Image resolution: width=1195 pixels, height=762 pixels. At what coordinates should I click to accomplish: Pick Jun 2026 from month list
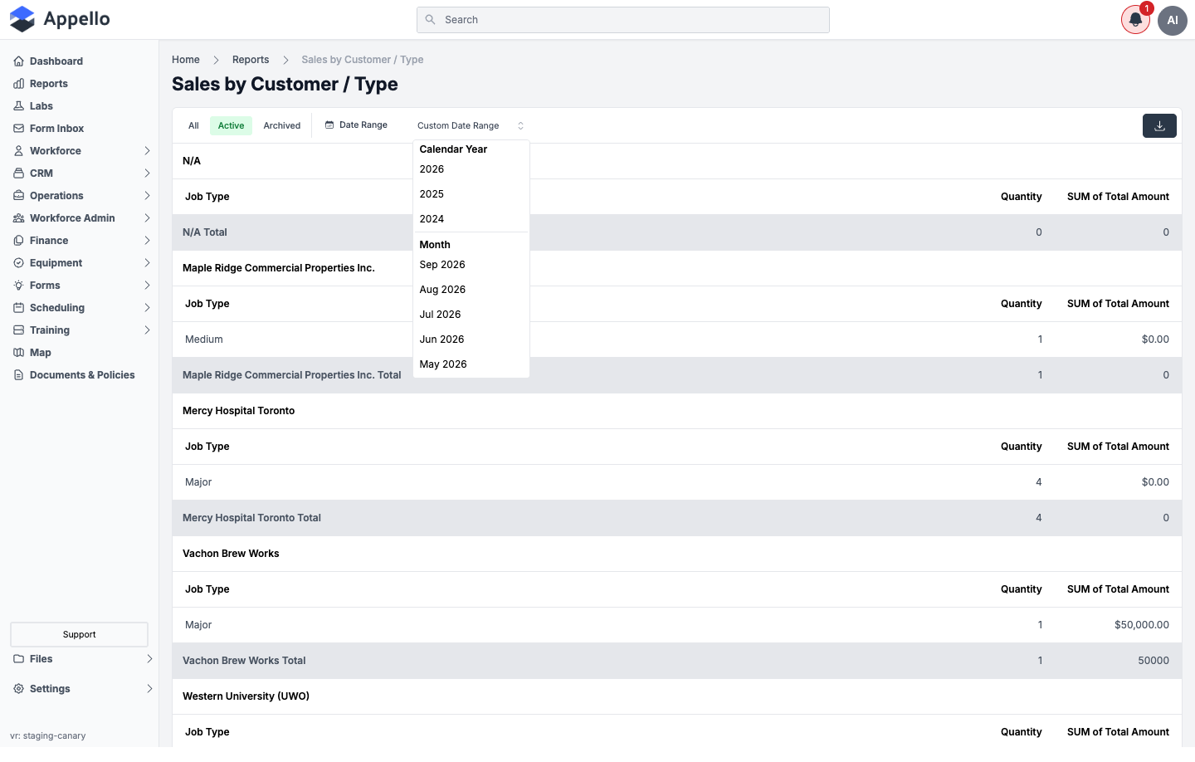pyautogui.click(x=471, y=339)
